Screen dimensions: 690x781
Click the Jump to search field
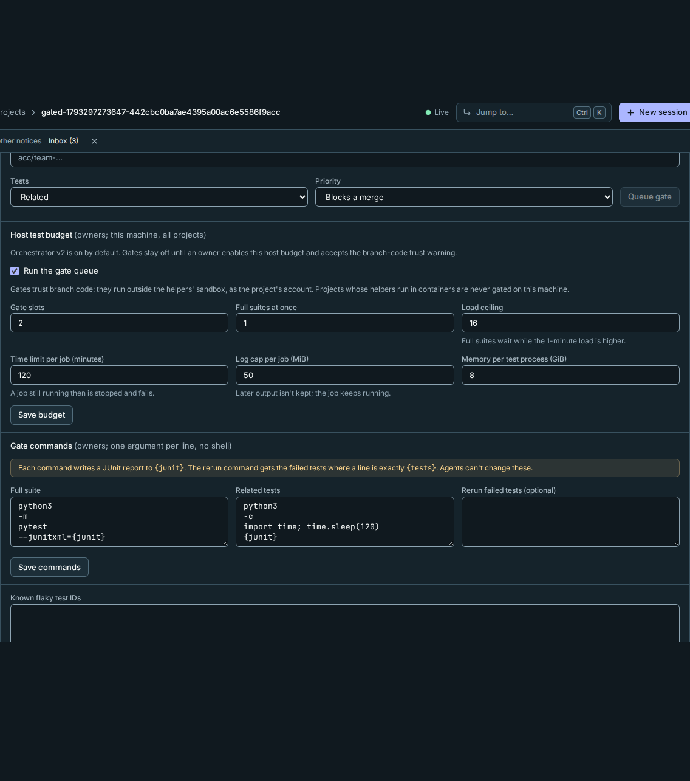[x=533, y=112]
